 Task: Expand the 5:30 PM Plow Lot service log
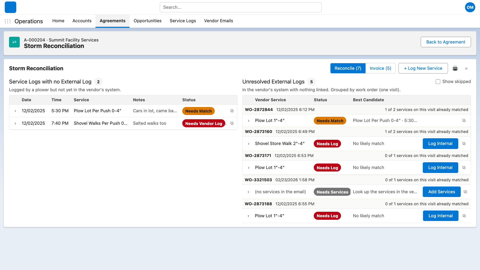click(15, 111)
